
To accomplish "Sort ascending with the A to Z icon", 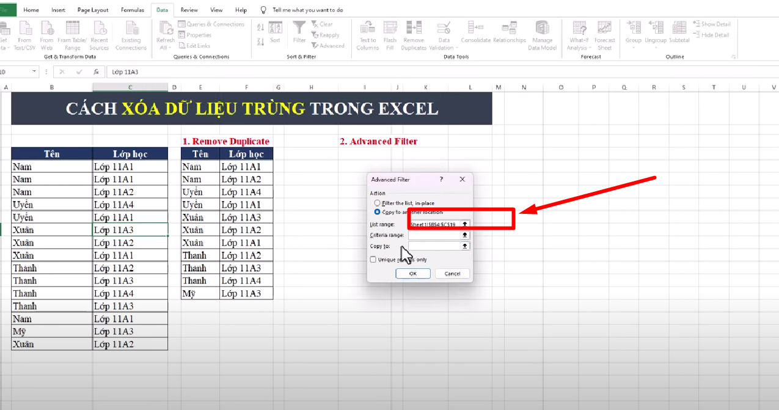I will click(260, 27).
